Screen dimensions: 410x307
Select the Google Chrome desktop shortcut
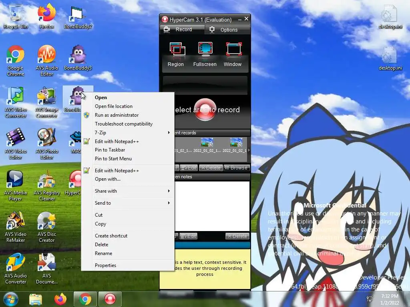click(16, 61)
